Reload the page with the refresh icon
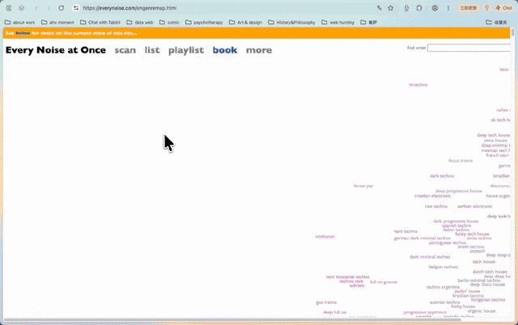The width and height of the screenshot is (518, 325). [x=62, y=8]
